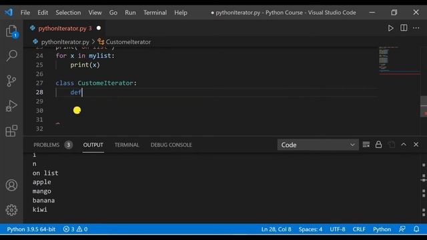Open the notifications bell in status bar

(416, 229)
